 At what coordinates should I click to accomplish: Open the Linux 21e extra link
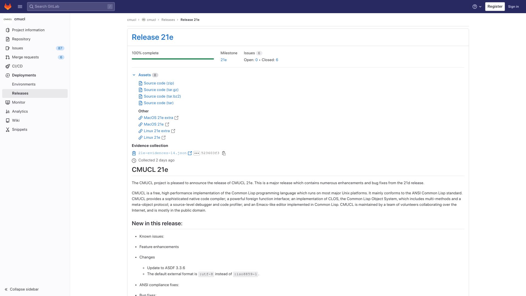pyautogui.click(x=157, y=131)
